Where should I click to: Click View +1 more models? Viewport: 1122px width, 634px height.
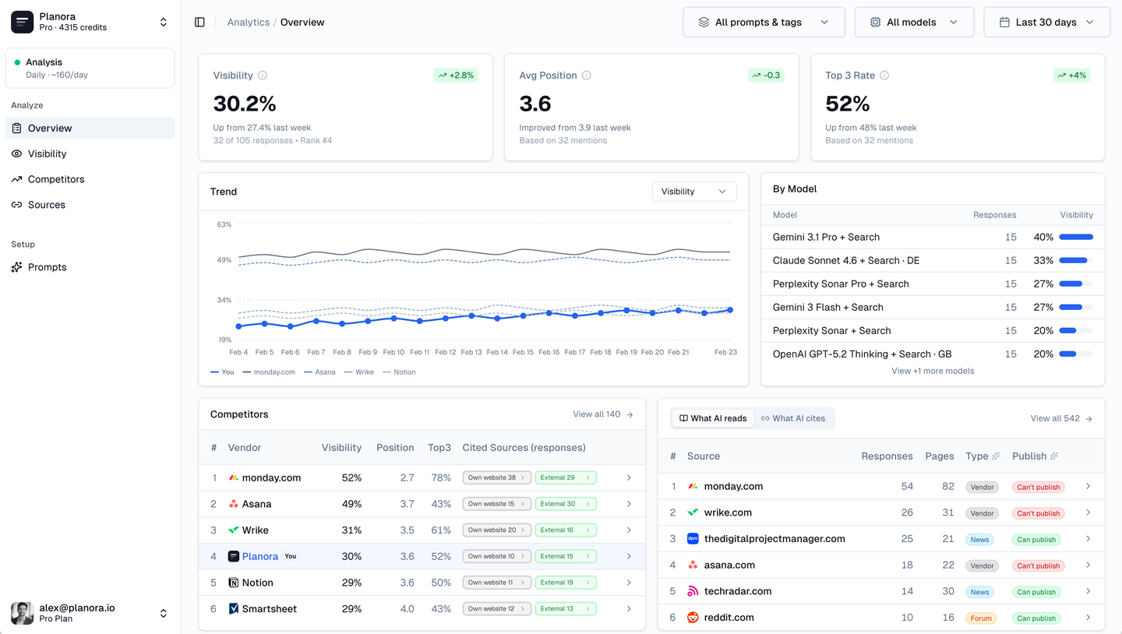point(933,370)
